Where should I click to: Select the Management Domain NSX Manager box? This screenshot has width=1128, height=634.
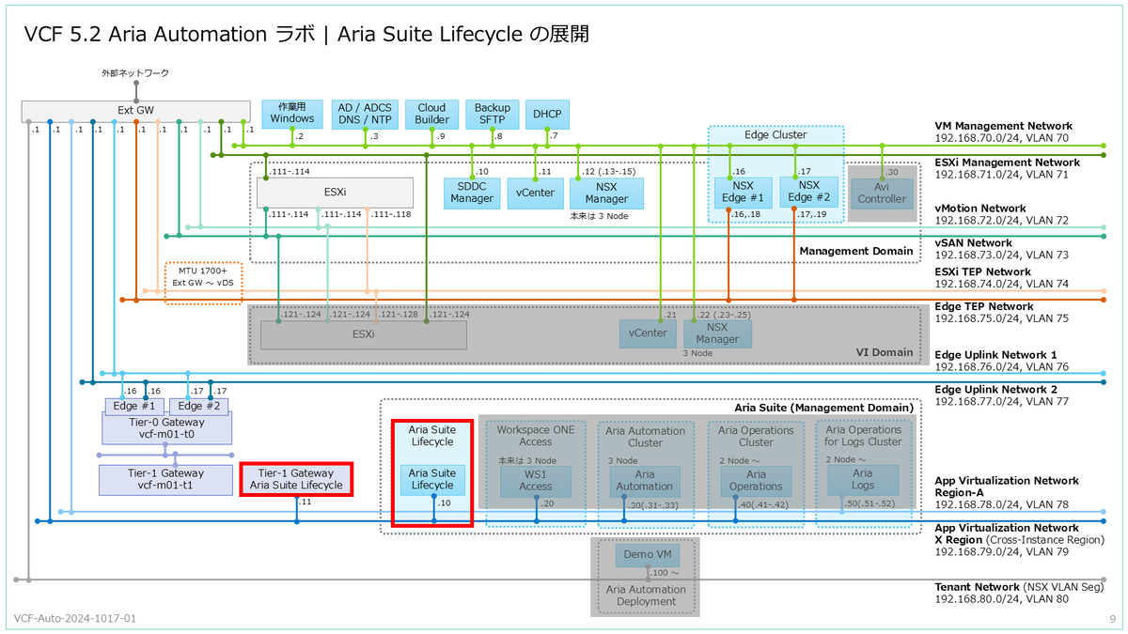[x=606, y=193]
